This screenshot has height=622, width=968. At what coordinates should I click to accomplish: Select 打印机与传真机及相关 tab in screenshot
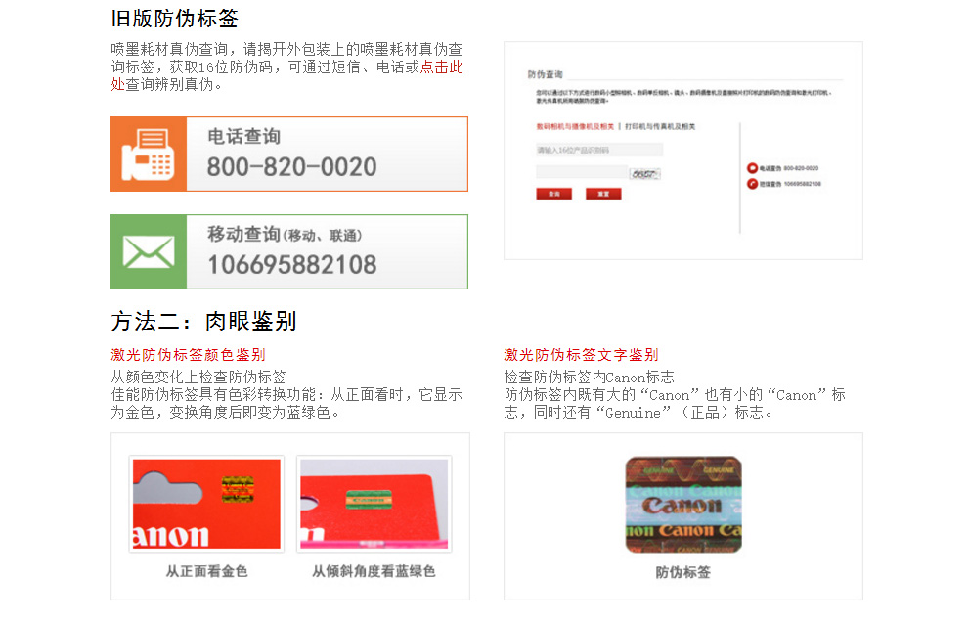click(661, 126)
